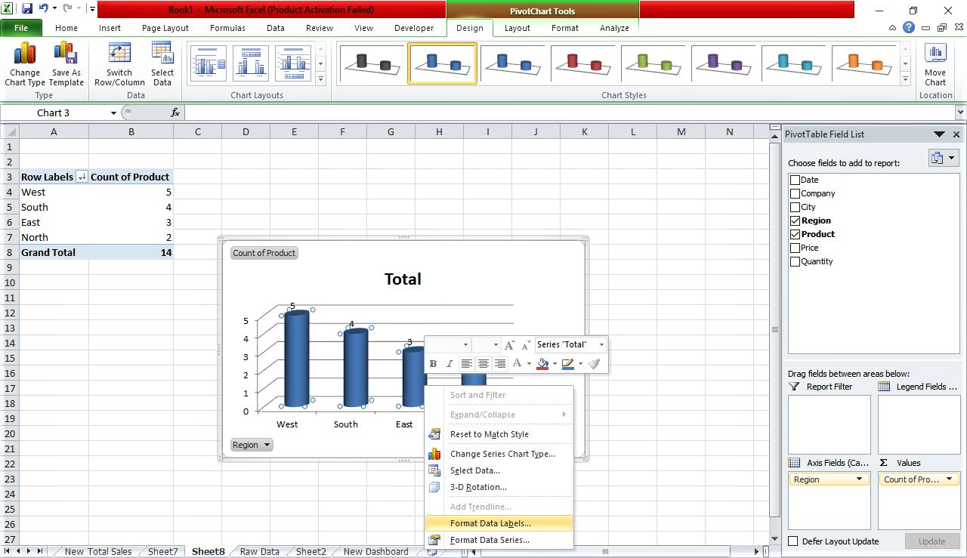Select the black cylinder chart style
This screenshot has height=558, width=967.
(372, 63)
